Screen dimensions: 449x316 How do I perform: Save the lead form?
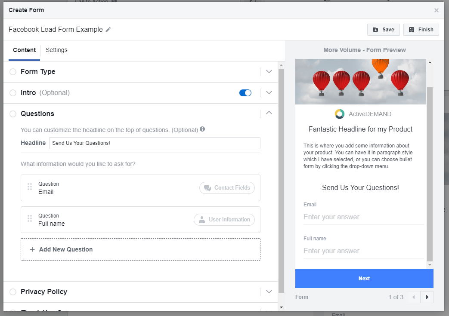[384, 30]
